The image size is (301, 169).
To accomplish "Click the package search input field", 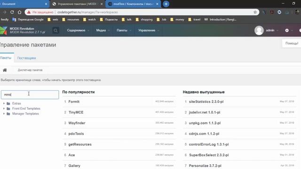I will click(30, 95).
